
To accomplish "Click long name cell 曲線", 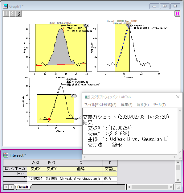I will [81, 169].
